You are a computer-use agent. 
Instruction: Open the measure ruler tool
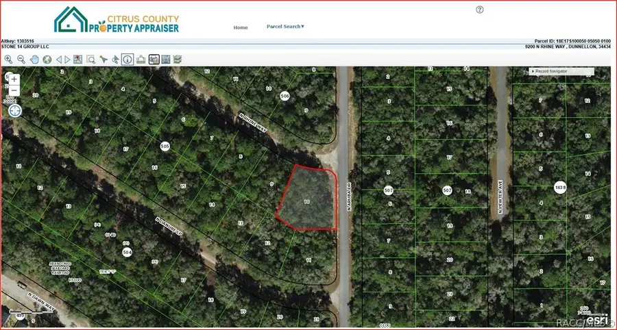[x=141, y=60]
